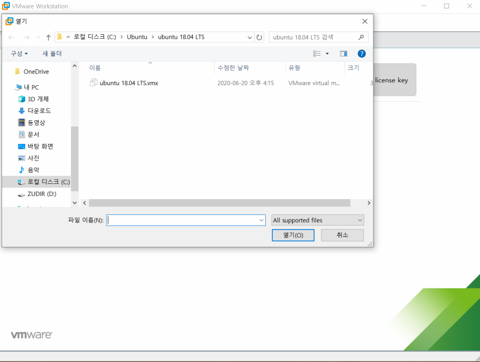Open the 구성 menu
This screenshot has height=362, width=480.
tap(19, 54)
